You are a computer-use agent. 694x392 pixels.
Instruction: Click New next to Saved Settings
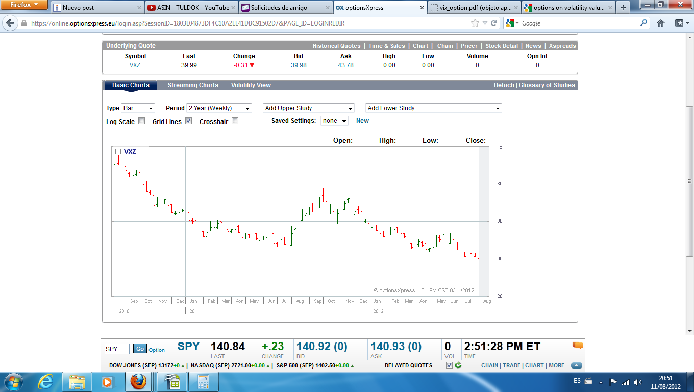[x=362, y=121]
